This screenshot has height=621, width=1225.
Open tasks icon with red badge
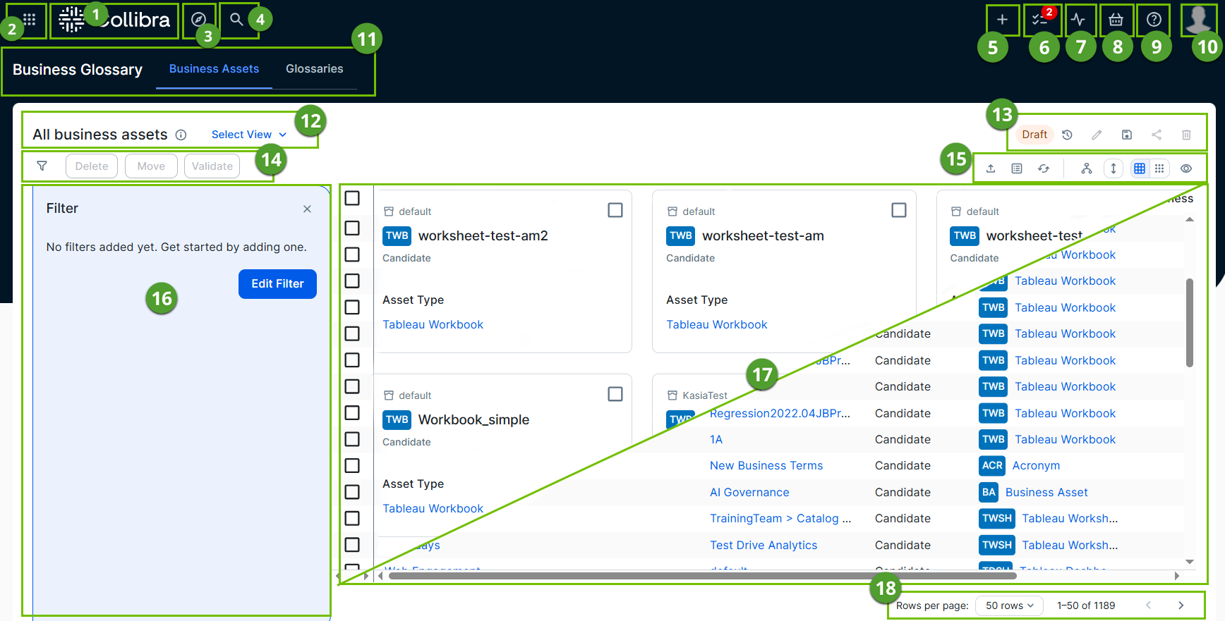[x=1040, y=20]
